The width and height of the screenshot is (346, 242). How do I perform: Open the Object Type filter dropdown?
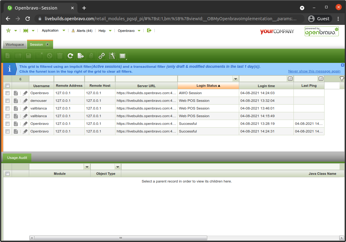click(118, 167)
